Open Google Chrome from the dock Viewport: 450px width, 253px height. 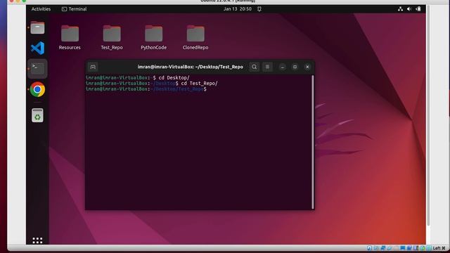[37, 89]
